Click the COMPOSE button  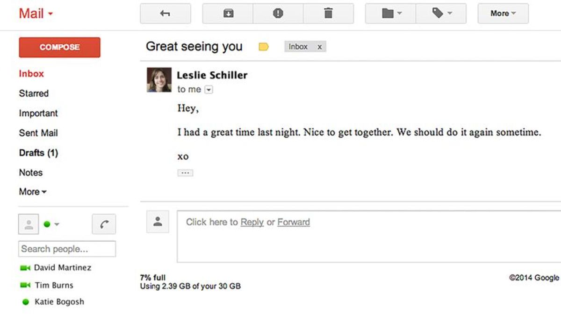(59, 47)
